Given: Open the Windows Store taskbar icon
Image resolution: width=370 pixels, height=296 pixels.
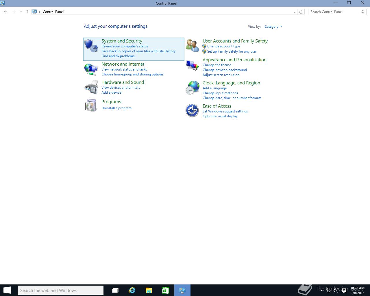Looking at the screenshot, I should 166,290.
